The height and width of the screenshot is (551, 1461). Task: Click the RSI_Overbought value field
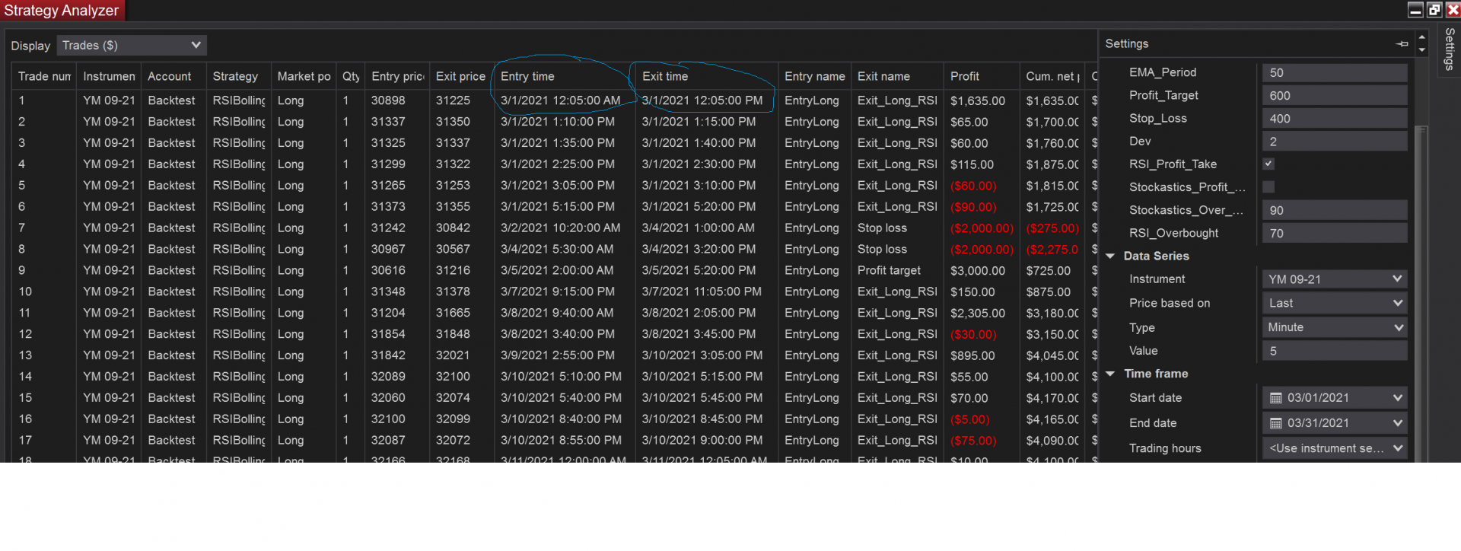(x=1335, y=234)
